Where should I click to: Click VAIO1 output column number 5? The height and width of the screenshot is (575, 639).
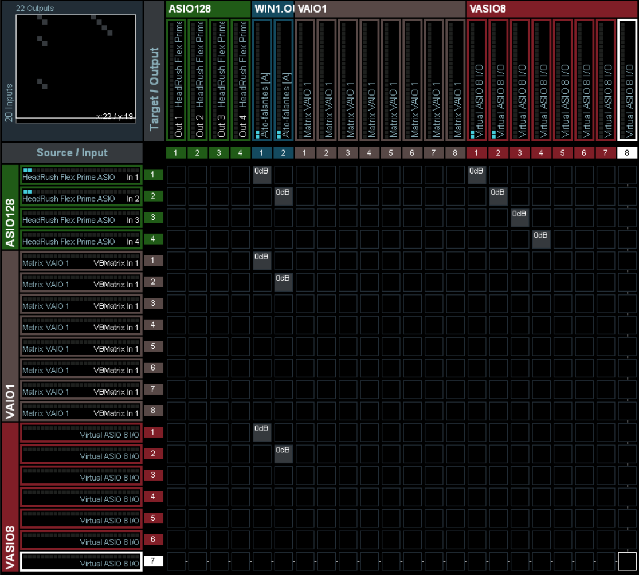[x=391, y=153]
